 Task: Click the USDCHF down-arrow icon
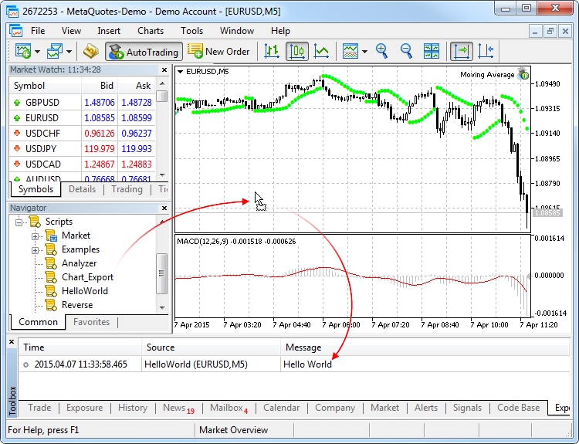(x=17, y=134)
